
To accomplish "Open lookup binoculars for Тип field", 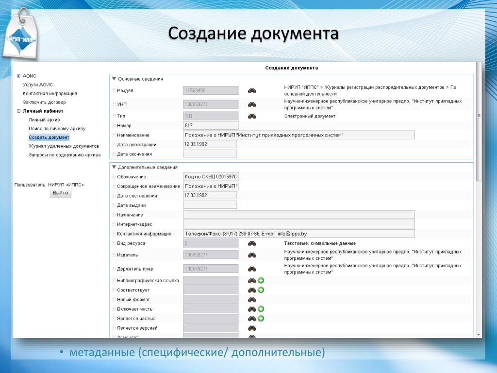I will pos(252,116).
